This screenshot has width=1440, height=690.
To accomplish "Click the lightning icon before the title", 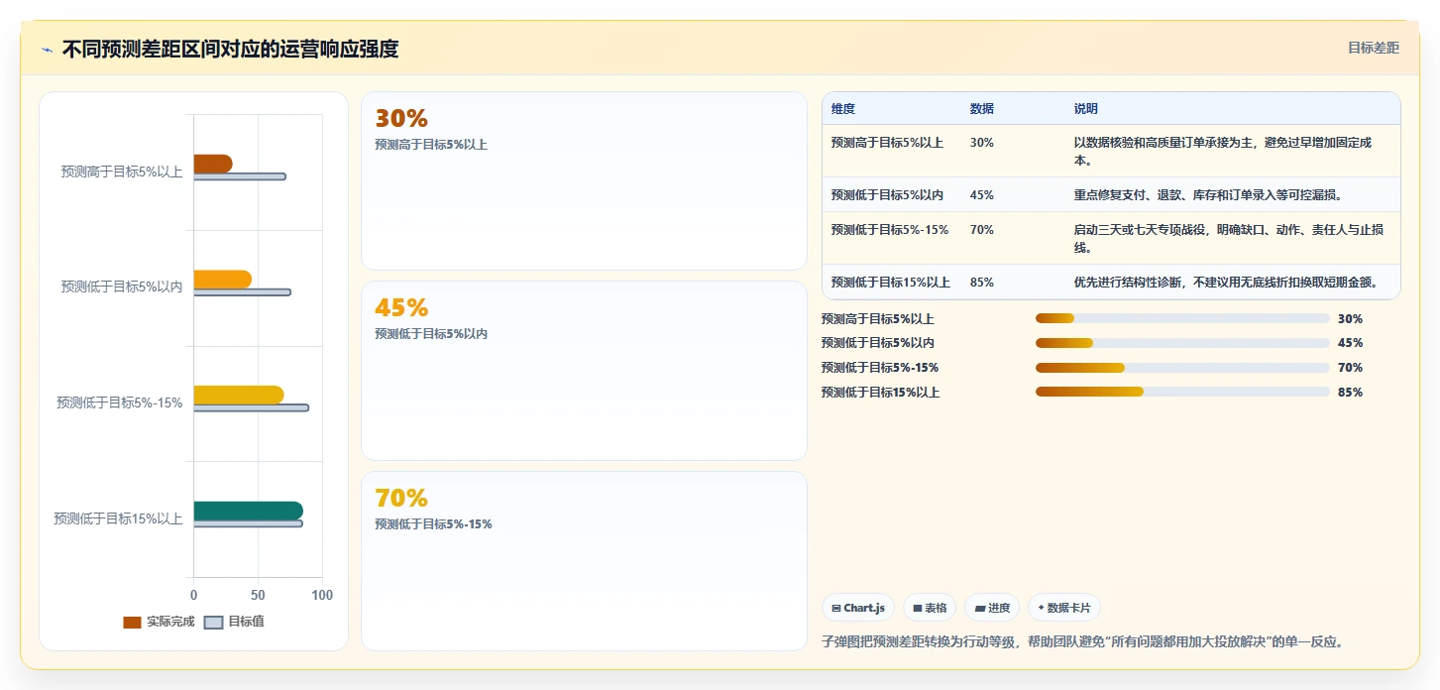I will tap(47, 50).
